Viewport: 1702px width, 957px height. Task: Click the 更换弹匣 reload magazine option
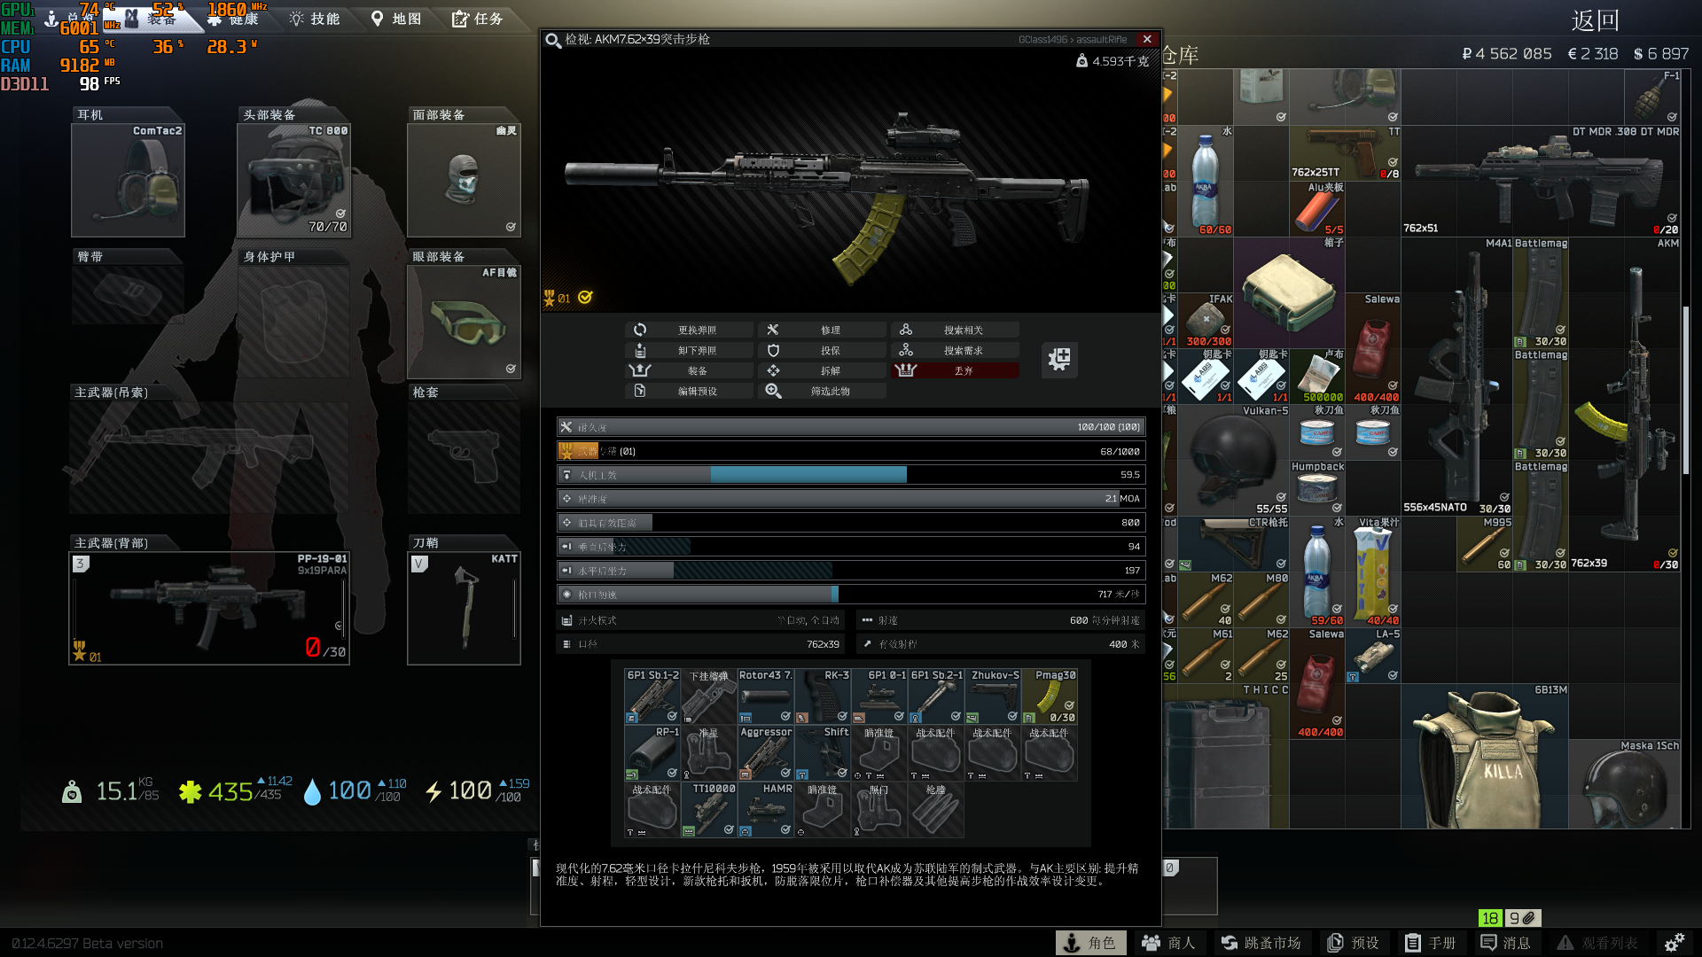pyautogui.click(x=690, y=330)
